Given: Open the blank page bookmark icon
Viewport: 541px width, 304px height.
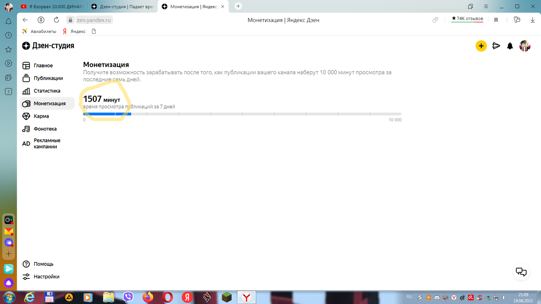Looking at the screenshot, I should coord(94,32).
